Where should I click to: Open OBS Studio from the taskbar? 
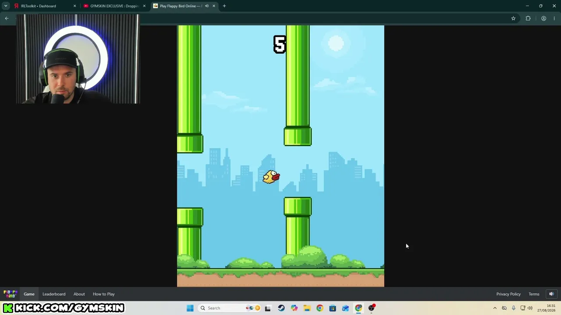coord(372,308)
